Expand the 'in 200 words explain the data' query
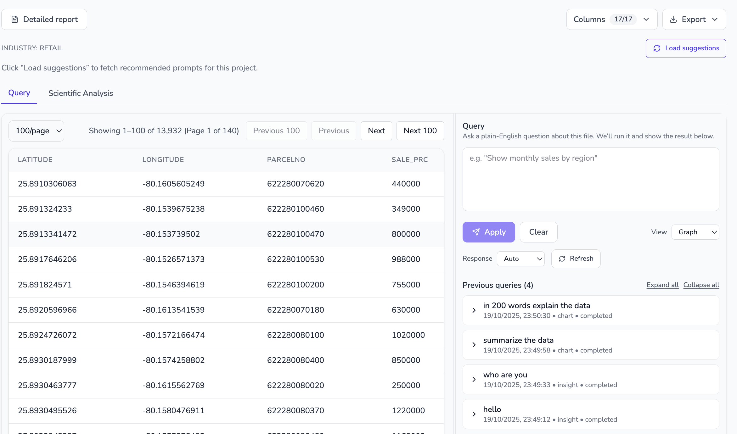 (474, 310)
